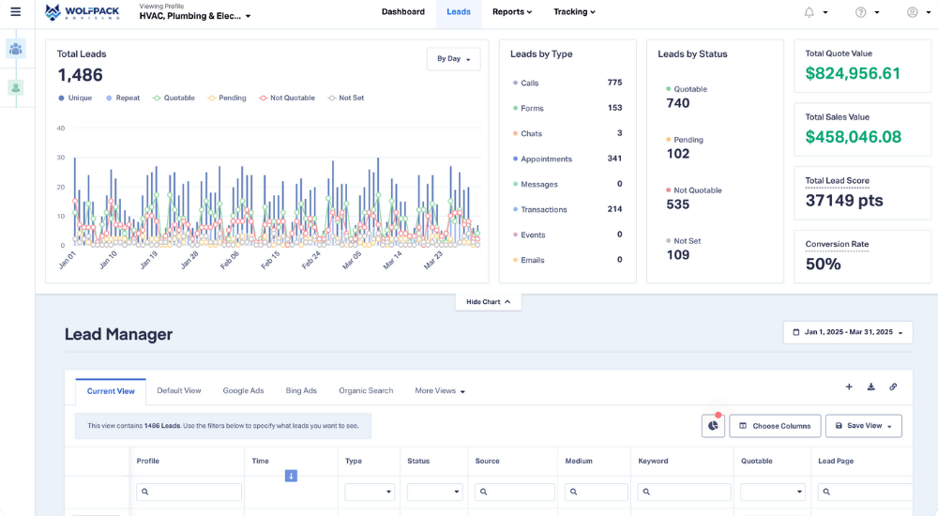The width and height of the screenshot is (938, 516).
Task: Open the help question mark menu
Action: 861,12
